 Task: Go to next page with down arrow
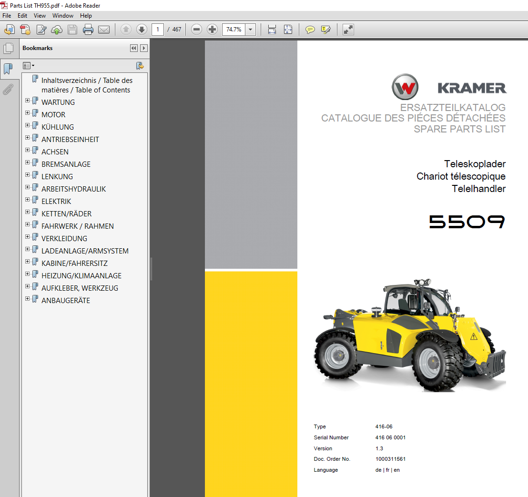142,30
